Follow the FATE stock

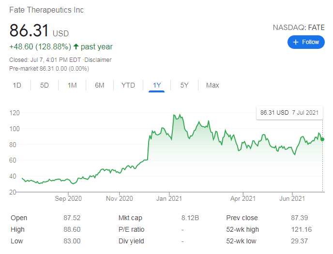pyautogui.click(x=306, y=42)
